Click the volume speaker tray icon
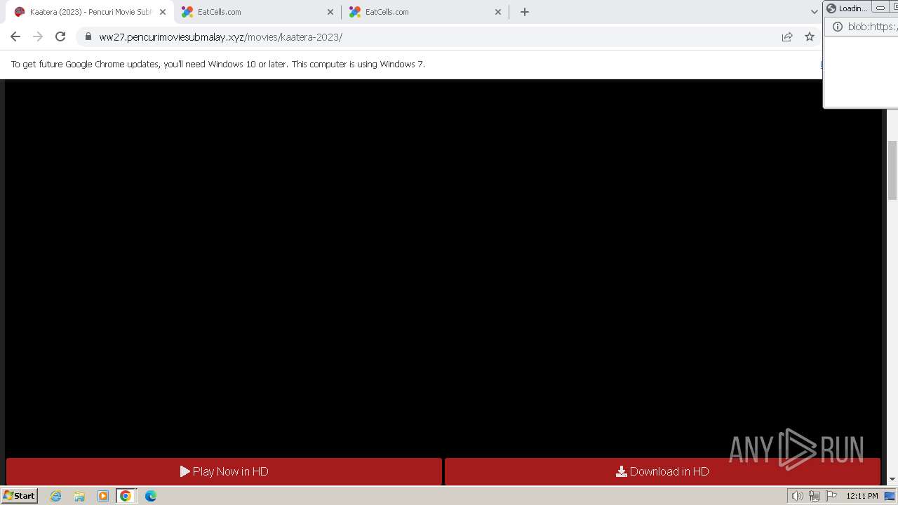898x505 pixels. pyautogui.click(x=798, y=496)
